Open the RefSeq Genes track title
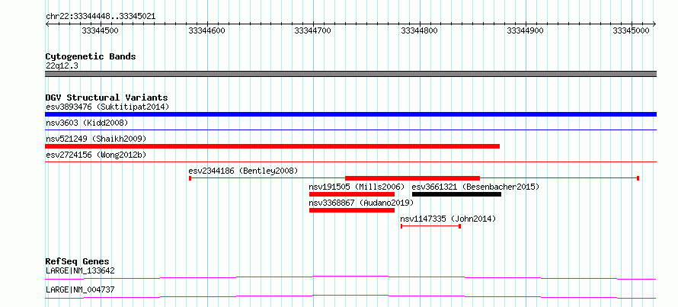This screenshot has height=307, width=678. [78, 261]
